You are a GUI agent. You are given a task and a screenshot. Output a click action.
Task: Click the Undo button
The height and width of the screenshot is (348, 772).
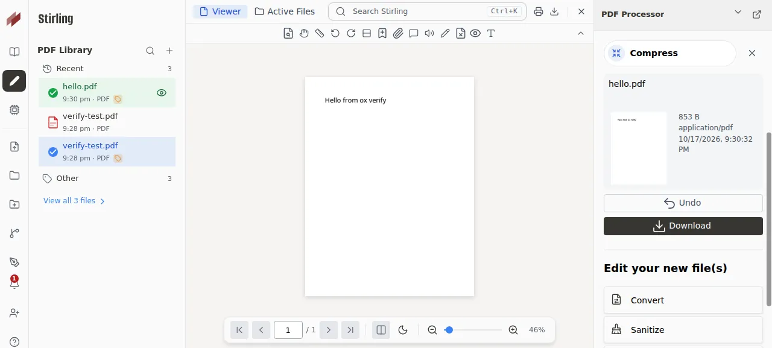pos(683,203)
